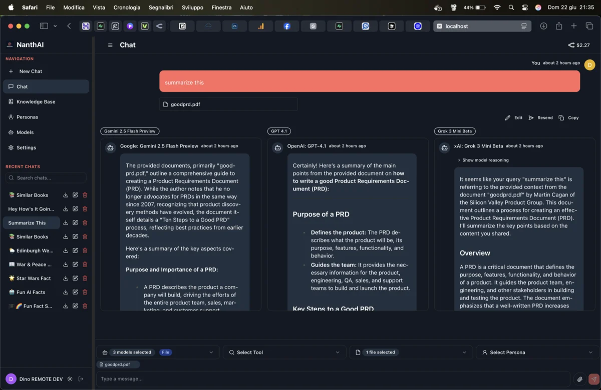Viewport: 601px width, 390px height.
Task: Open the War & Peace chat
Action: 31,264
